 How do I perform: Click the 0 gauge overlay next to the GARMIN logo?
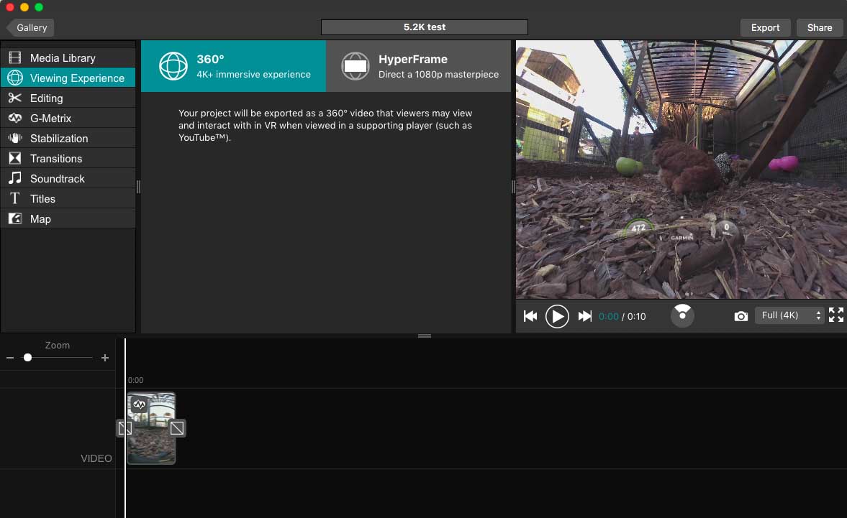point(727,228)
